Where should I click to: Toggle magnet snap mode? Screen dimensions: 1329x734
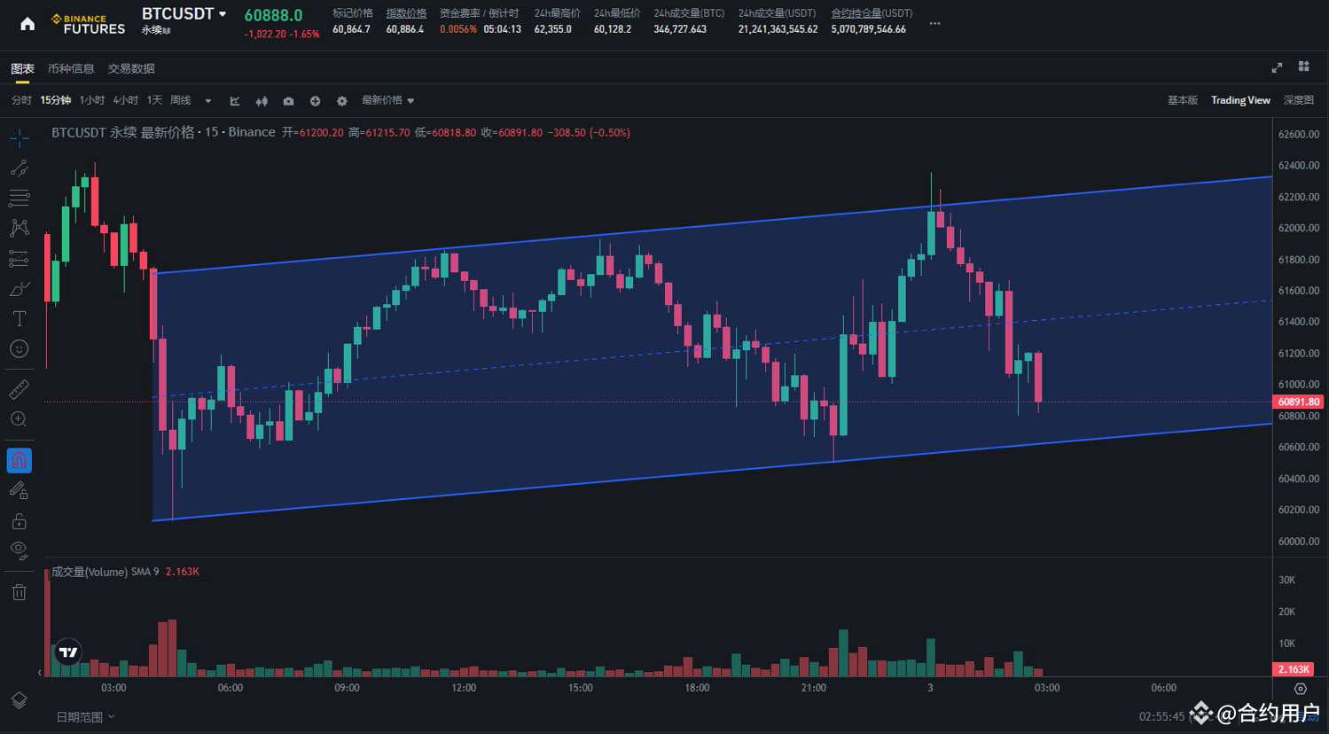point(20,460)
